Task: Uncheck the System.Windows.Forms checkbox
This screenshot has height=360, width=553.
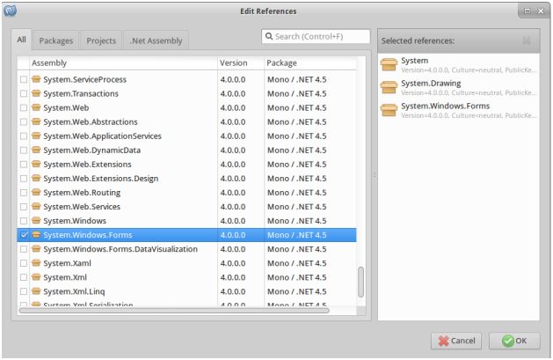Action: pyautogui.click(x=24, y=235)
